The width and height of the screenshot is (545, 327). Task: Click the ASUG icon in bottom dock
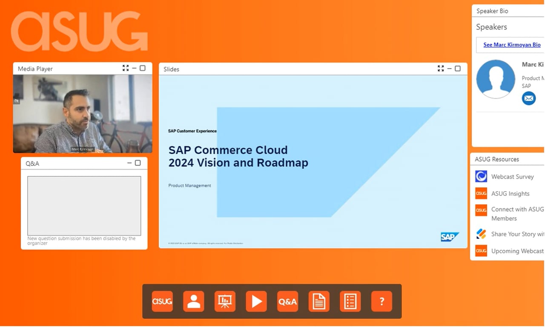(162, 301)
